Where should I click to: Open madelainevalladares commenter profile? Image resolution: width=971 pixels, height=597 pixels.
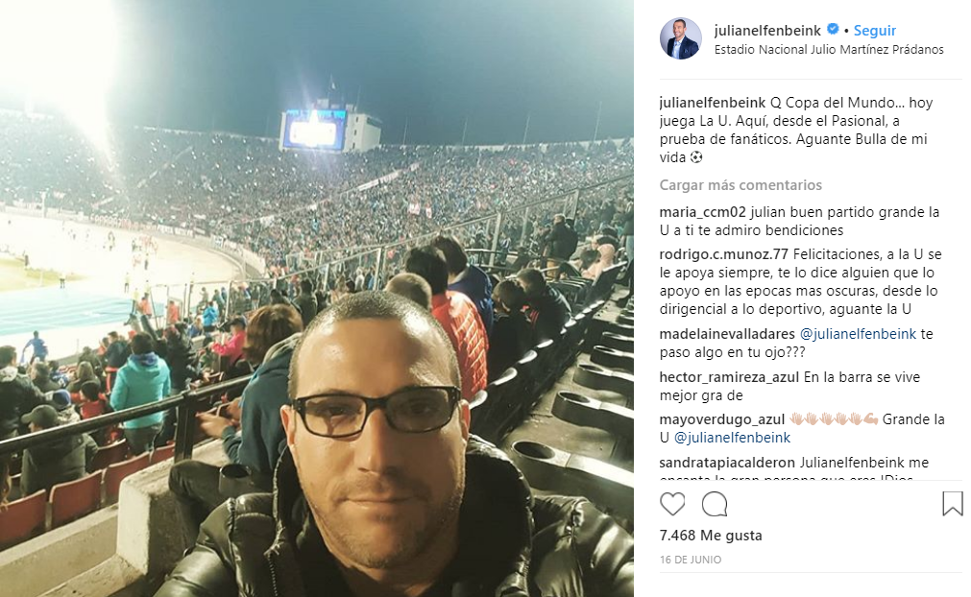[x=727, y=334]
